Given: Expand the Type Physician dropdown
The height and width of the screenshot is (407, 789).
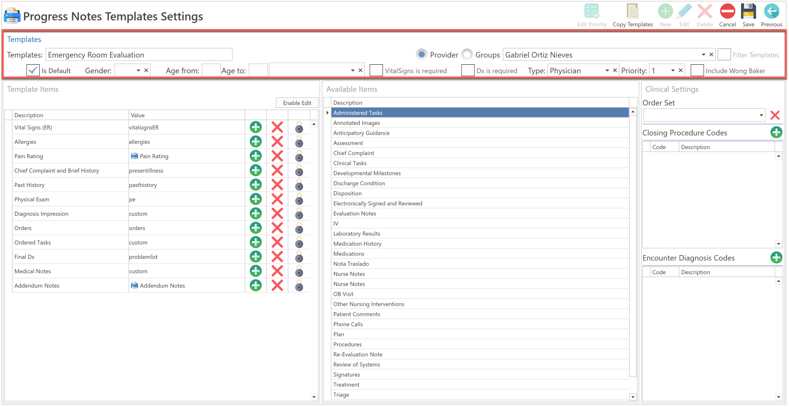Looking at the screenshot, I should [607, 70].
